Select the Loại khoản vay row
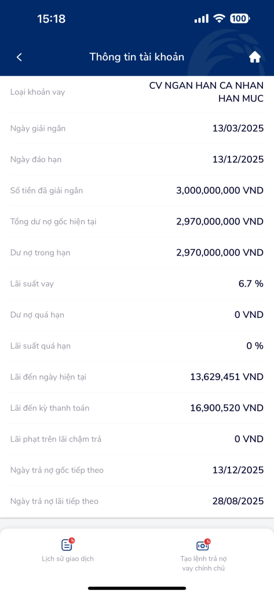This screenshot has height=595, width=274. click(x=137, y=92)
